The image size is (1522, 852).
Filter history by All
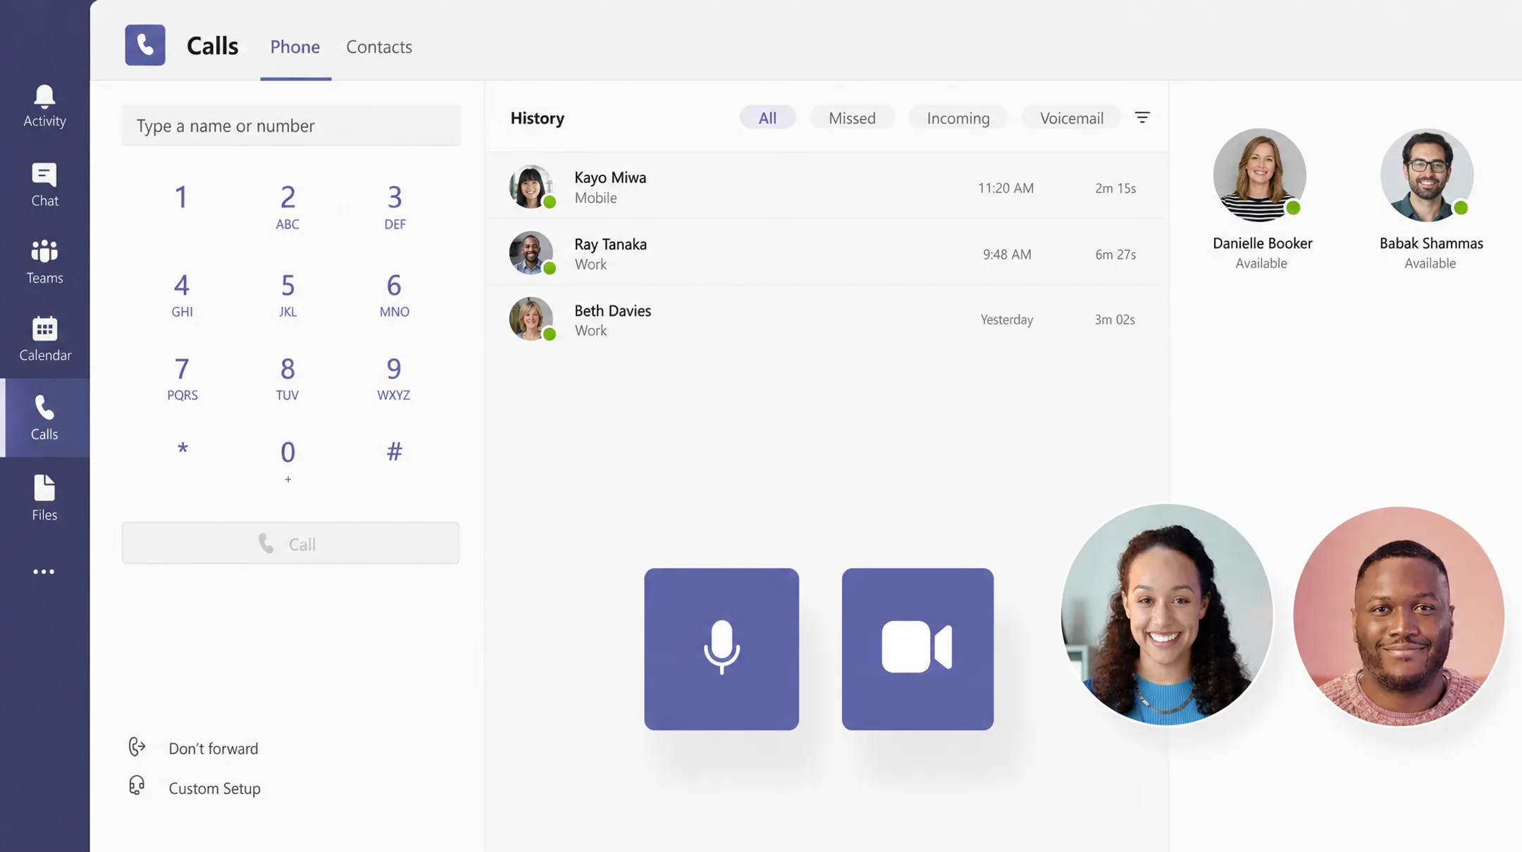pos(767,118)
